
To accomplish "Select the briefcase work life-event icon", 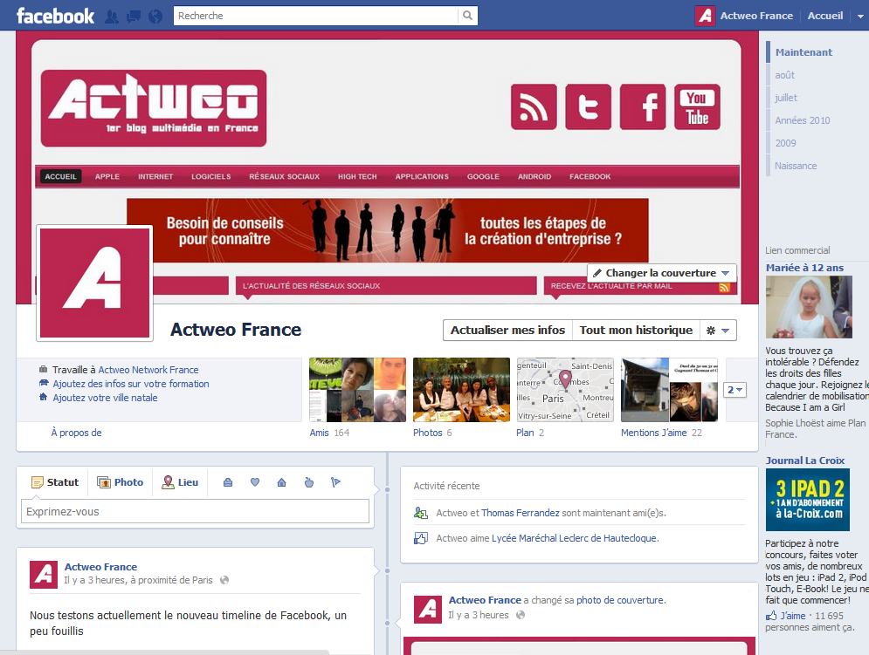I will [227, 481].
